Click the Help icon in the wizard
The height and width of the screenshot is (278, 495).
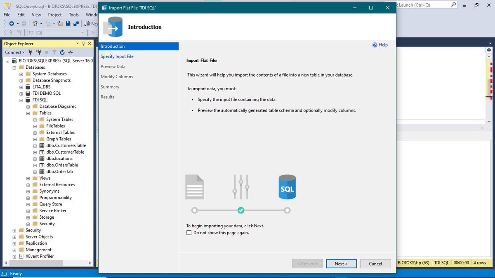[x=375, y=45]
